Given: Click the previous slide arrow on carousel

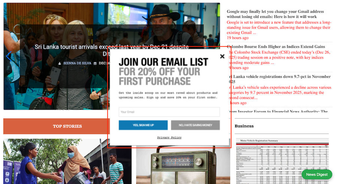Looking at the screenshot, I should 9,56.
